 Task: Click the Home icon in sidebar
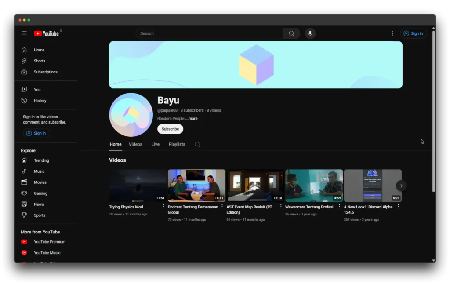click(24, 50)
